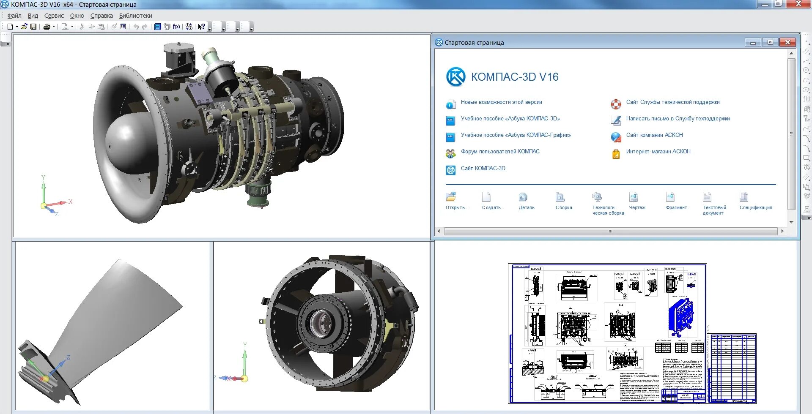
Task: Create new Чертеж document icon
Action: 634,197
